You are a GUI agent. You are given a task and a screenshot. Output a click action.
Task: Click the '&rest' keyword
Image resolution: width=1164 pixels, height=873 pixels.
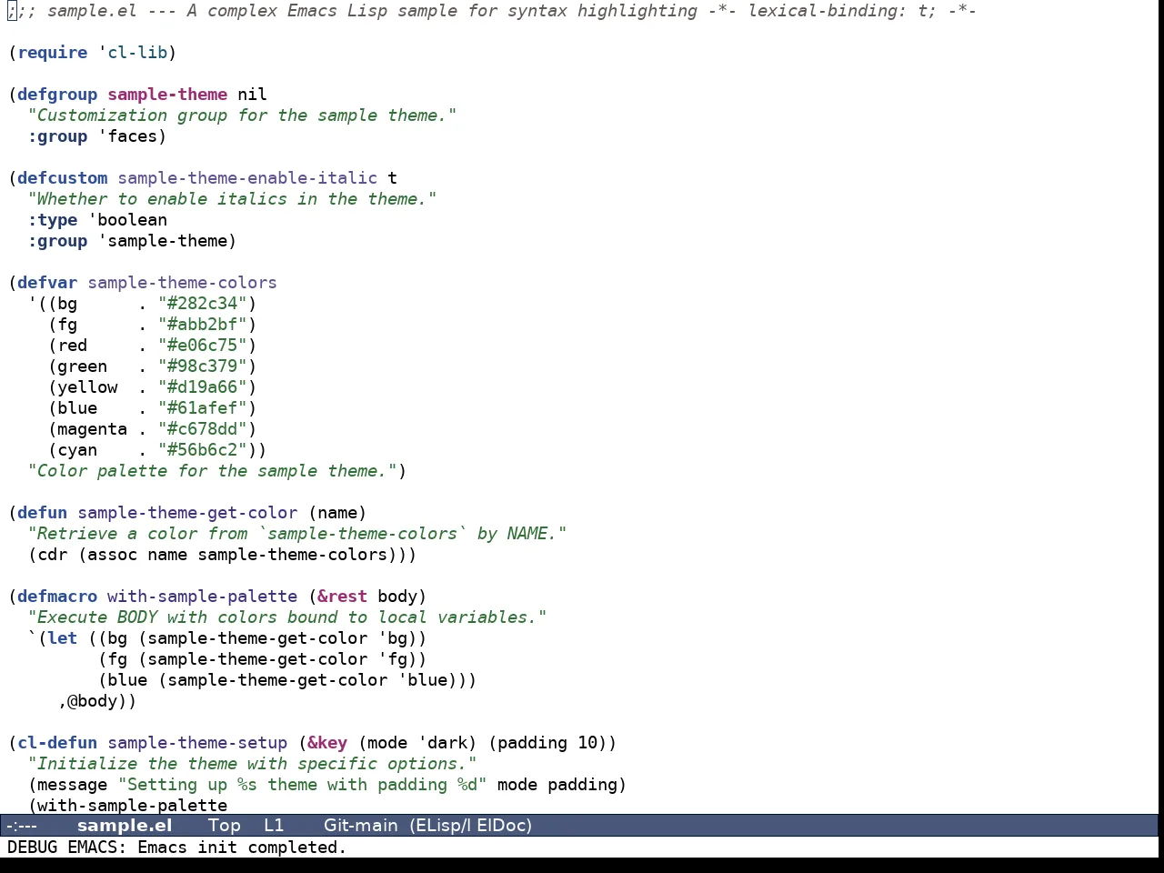[342, 597]
